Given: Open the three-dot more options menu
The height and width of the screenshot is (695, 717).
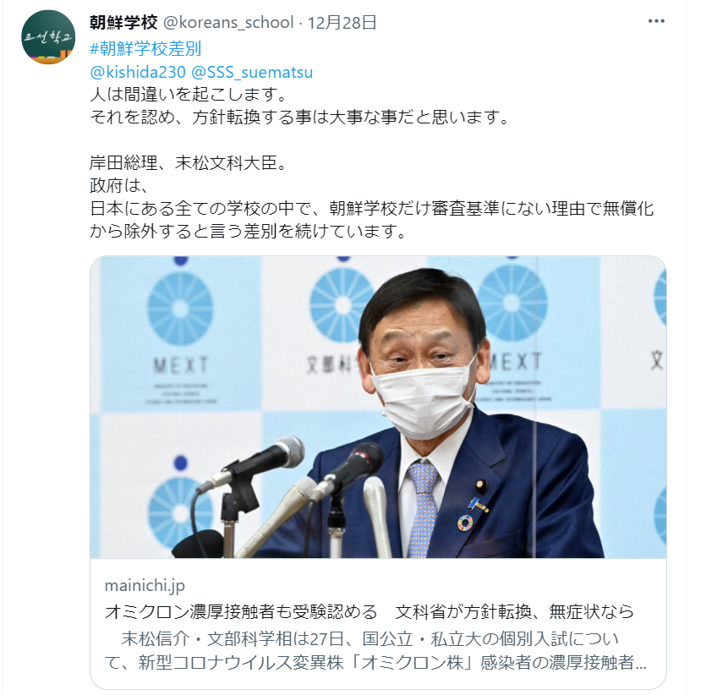Looking at the screenshot, I should click(656, 21).
